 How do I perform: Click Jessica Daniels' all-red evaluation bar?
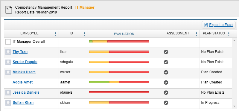[119, 92]
